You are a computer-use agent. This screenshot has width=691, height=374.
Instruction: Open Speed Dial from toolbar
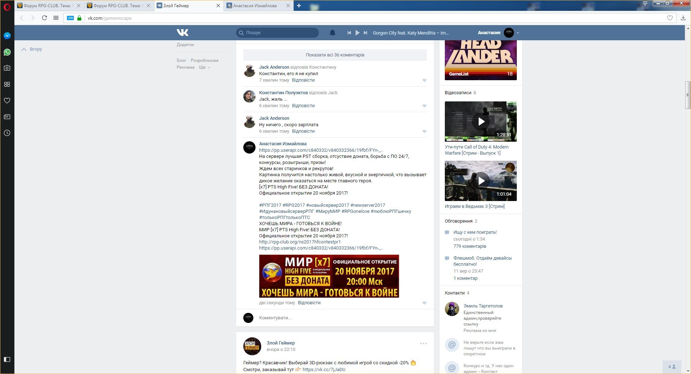pos(56,18)
